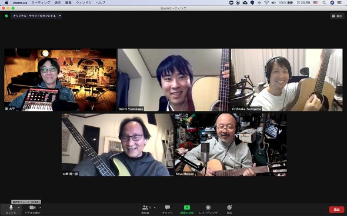Open the reactions emoji icon
This screenshot has height=216, width=347.
[x=229, y=207]
